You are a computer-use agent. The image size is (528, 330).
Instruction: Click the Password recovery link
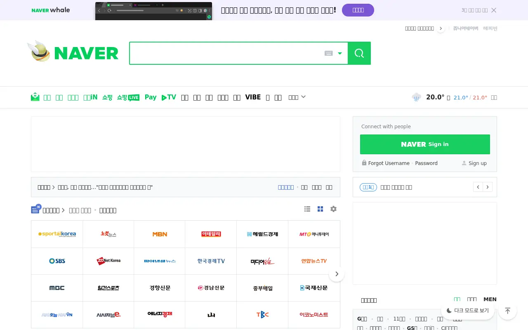point(426,163)
